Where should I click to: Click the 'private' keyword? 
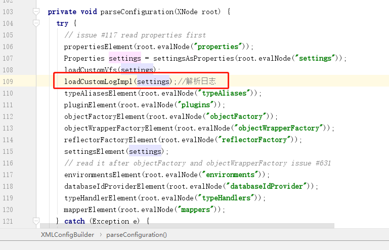click(x=62, y=12)
